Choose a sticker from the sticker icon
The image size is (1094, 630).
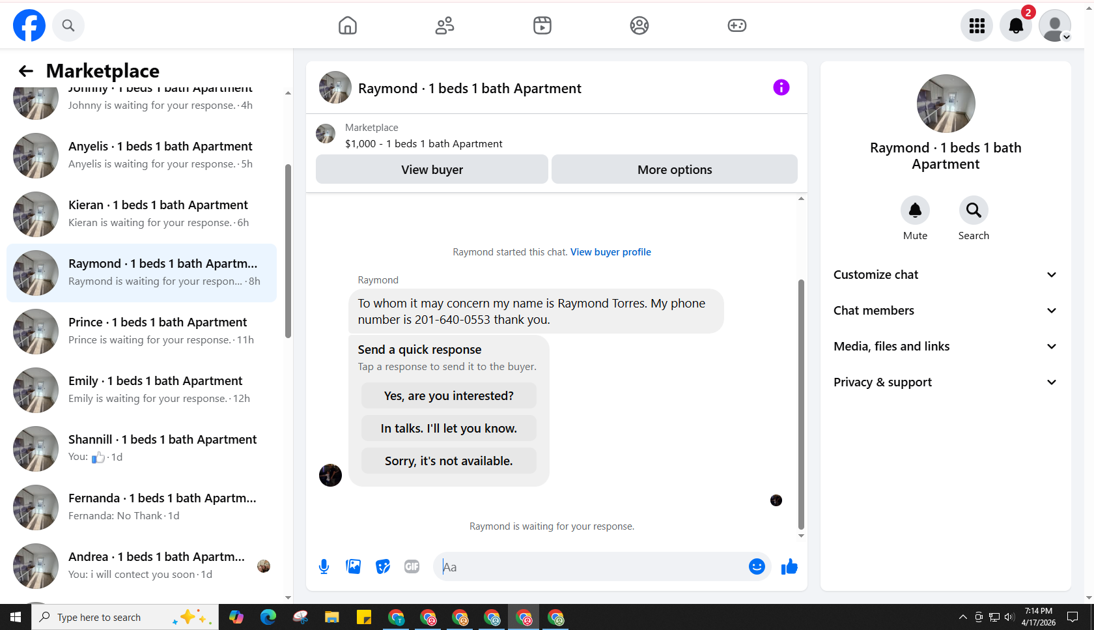click(x=383, y=567)
